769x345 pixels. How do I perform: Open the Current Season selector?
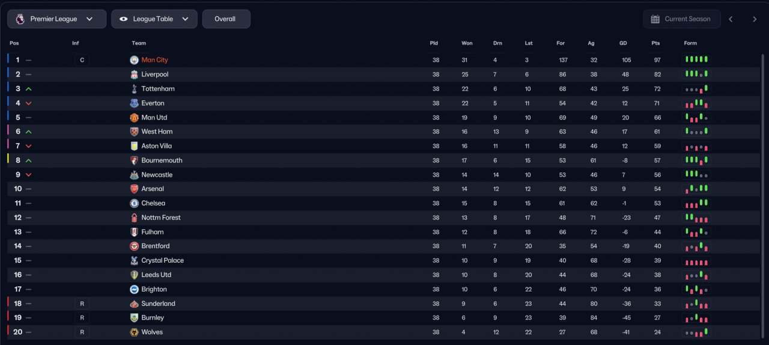tap(681, 19)
